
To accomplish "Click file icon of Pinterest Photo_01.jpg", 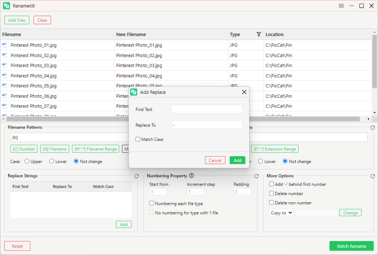I will [4, 45].
